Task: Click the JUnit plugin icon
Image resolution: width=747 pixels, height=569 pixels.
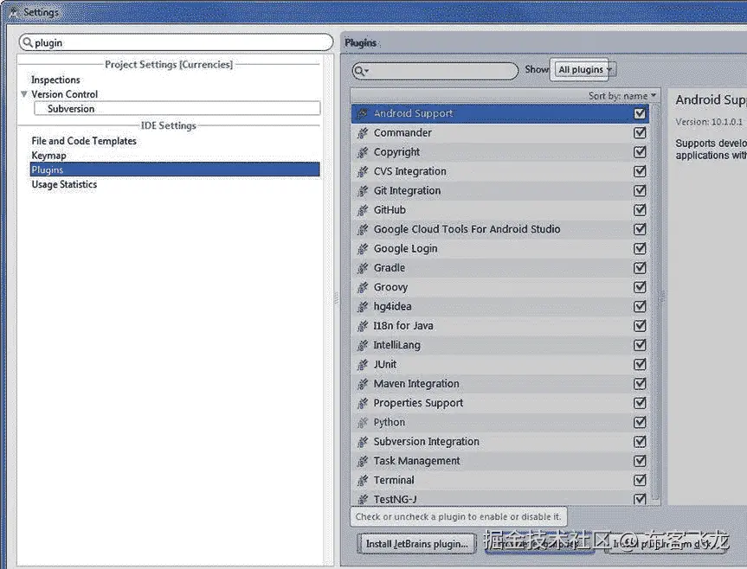Action: coord(363,365)
